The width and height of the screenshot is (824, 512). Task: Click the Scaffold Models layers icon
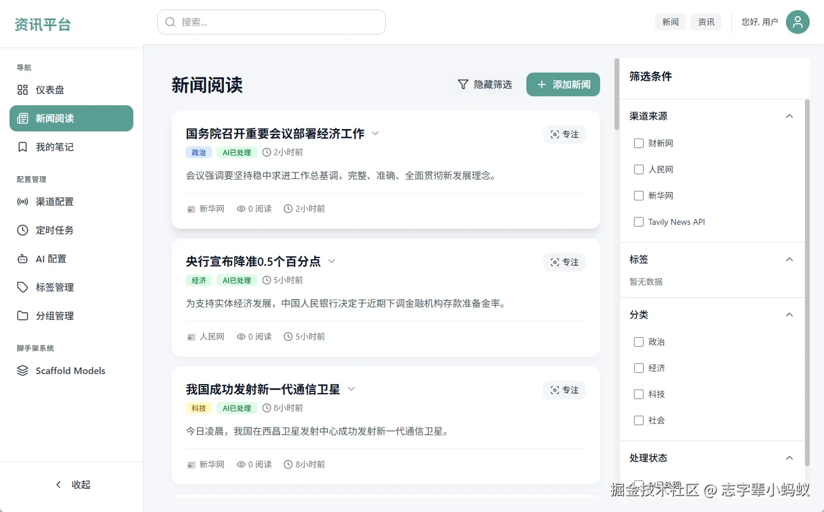[x=23, y=370]
